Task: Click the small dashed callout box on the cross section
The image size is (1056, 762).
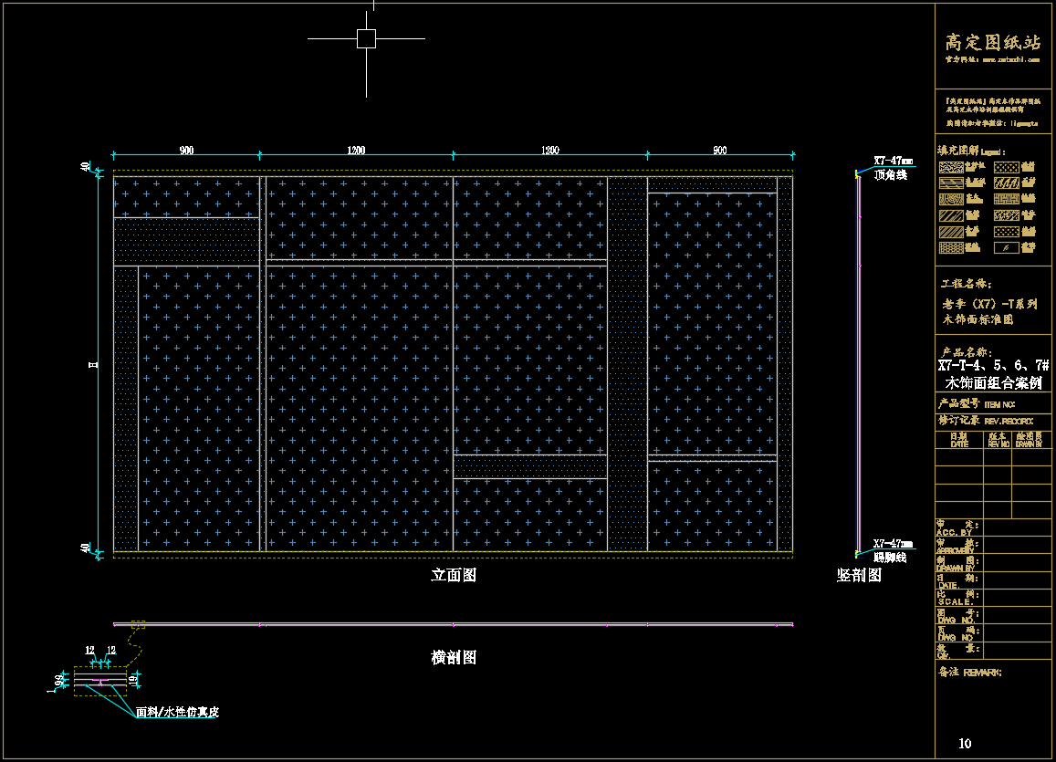Action: coord(138,625)
